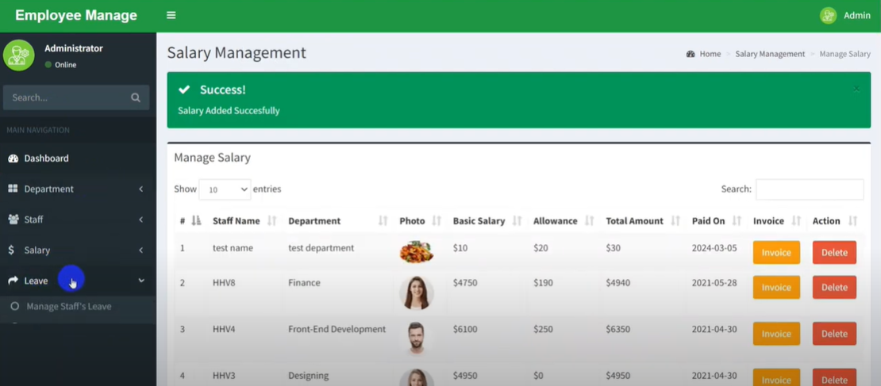Image resolution: width=881 pixels, height=386 pixels.
Task: Click the search magnifier icon in sidebar
Action: pyautogui.click(x=136, y=97)
